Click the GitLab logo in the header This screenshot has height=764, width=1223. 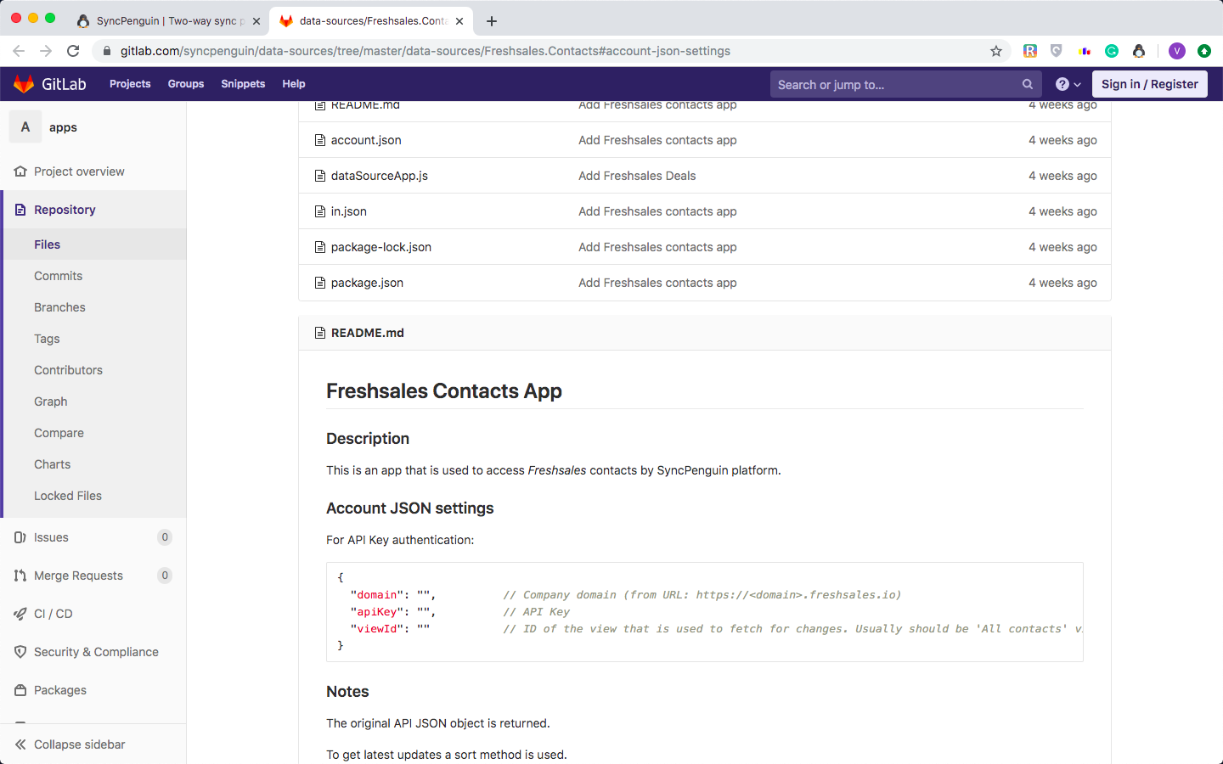[50, 84]
